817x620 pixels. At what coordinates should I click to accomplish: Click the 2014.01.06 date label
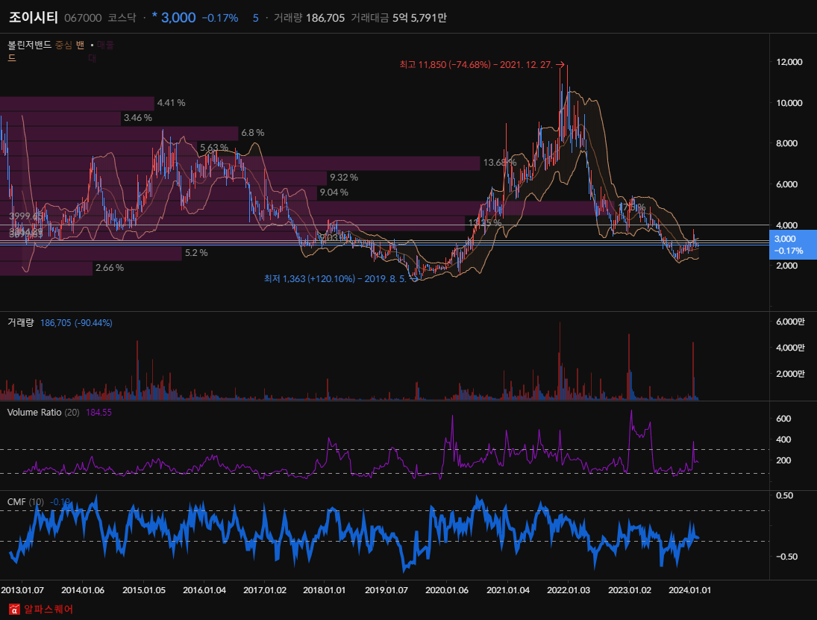pyautogui.click(x=83, y=590)
